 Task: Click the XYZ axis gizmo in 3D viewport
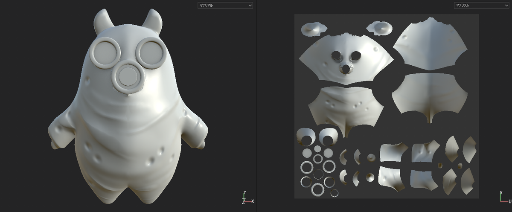[x=247, y=198]
